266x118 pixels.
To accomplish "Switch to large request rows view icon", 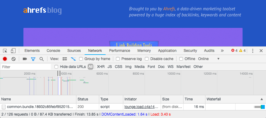I will pyautogui.click(x=65, y=59).
